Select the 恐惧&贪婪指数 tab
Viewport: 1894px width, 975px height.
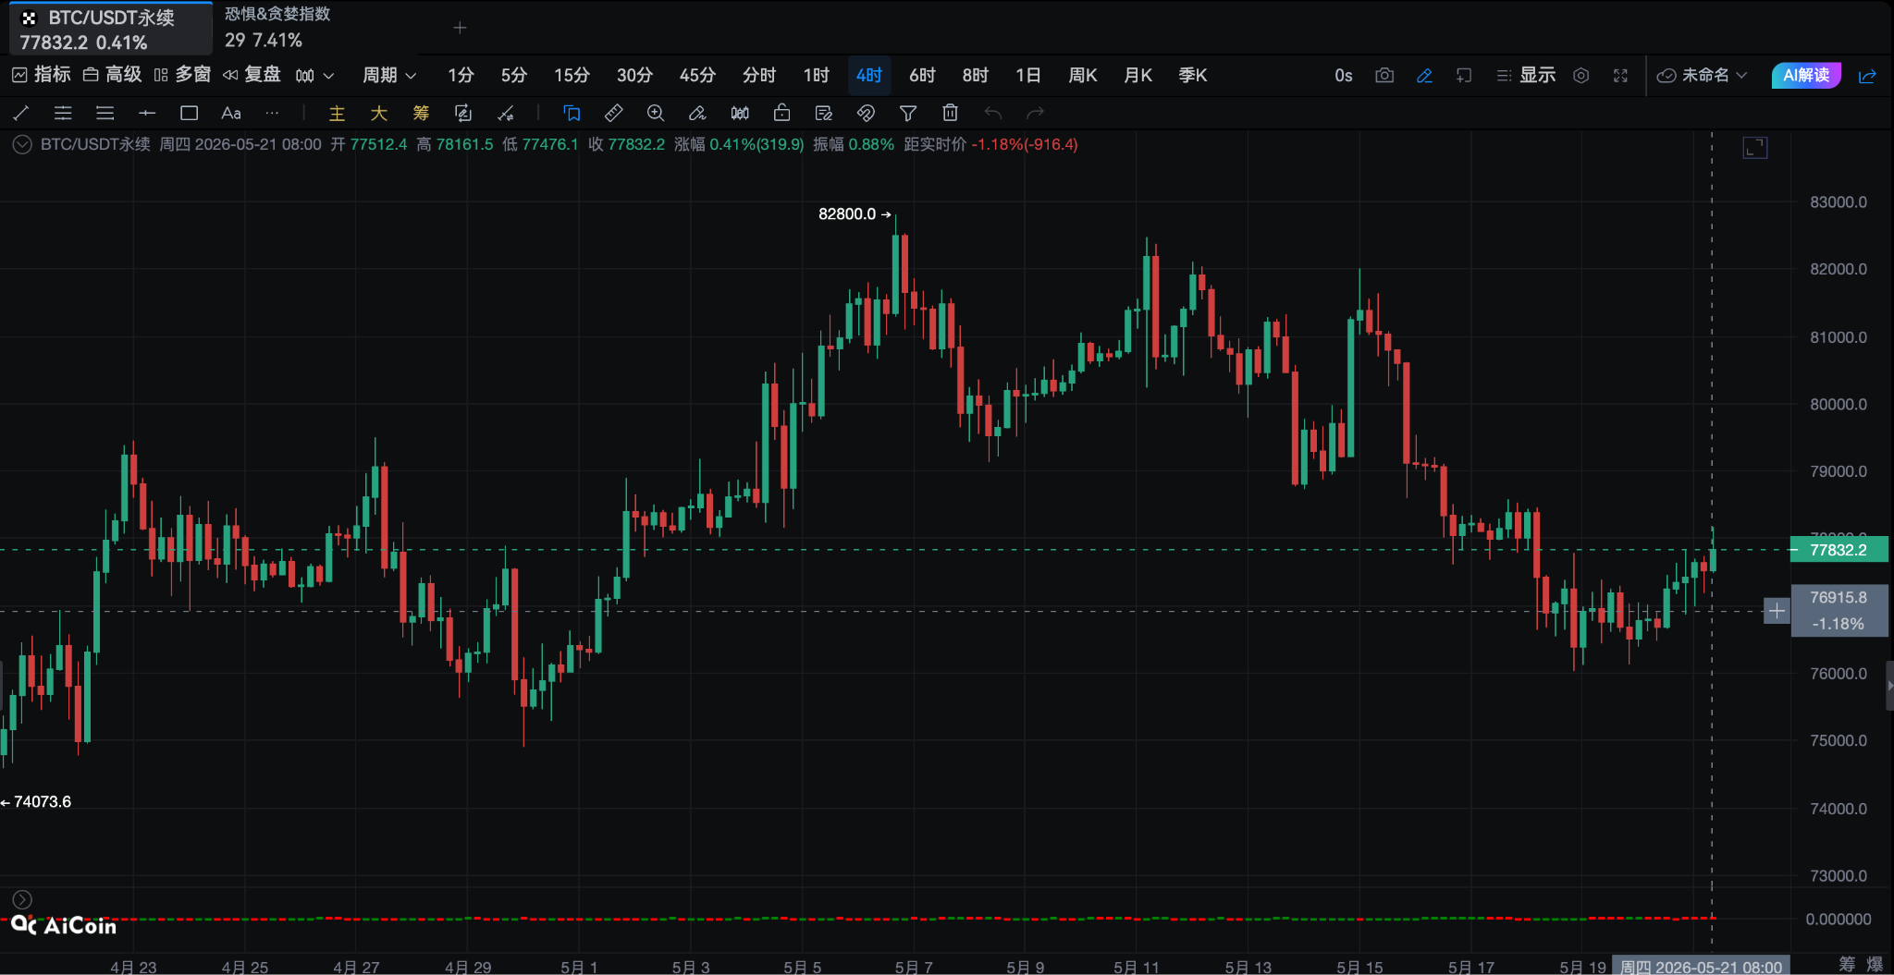277,28
